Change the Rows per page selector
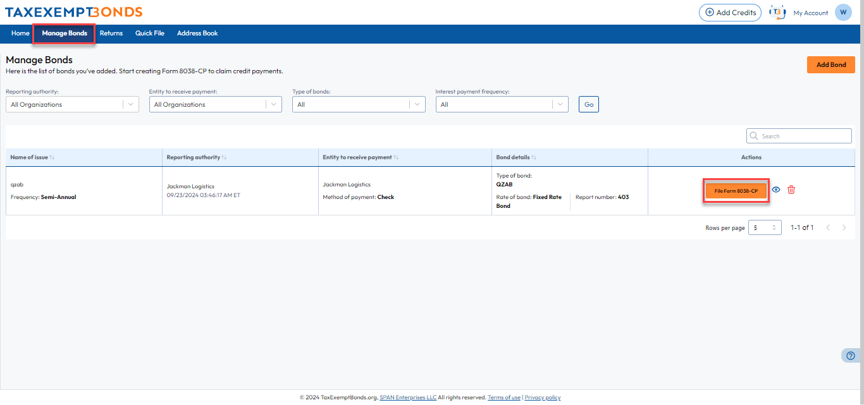Image resolution: width=864 pixels, height=405 pixels. (x=765, y=227)
